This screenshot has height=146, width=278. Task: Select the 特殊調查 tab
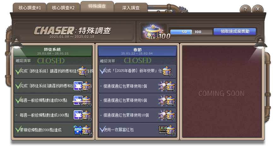pyautogui.click(x=97, y=7)
